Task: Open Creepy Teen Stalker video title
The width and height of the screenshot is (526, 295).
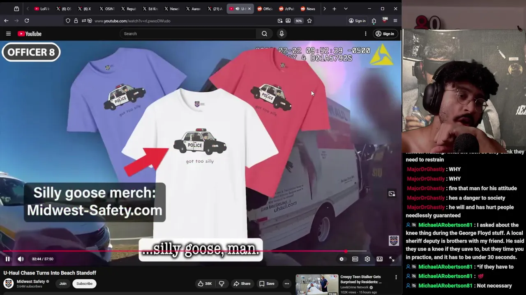Action: (x=361, y=279)
